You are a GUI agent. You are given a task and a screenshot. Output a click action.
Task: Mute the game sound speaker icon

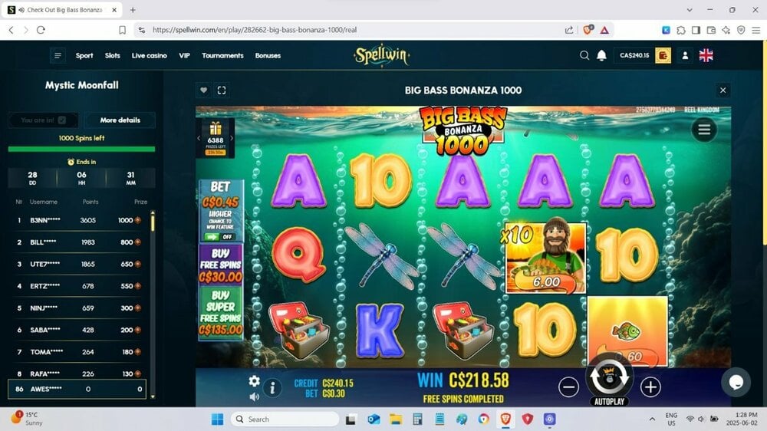click(255, 396)
